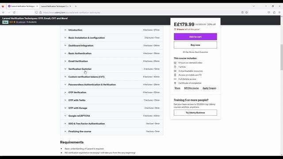This screenshot has width=283, height=159.
Task: Click the document icon beside 1 article
Action: (x=175, y=67)
